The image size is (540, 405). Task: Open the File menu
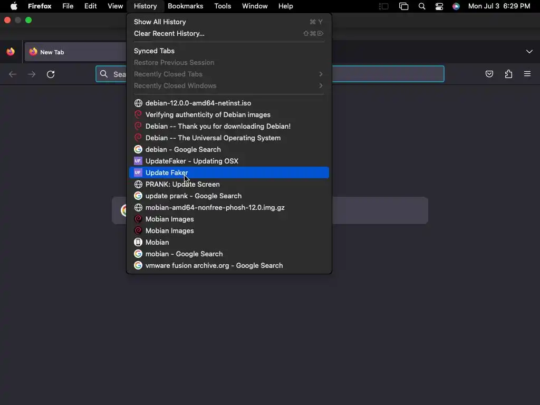68,6
